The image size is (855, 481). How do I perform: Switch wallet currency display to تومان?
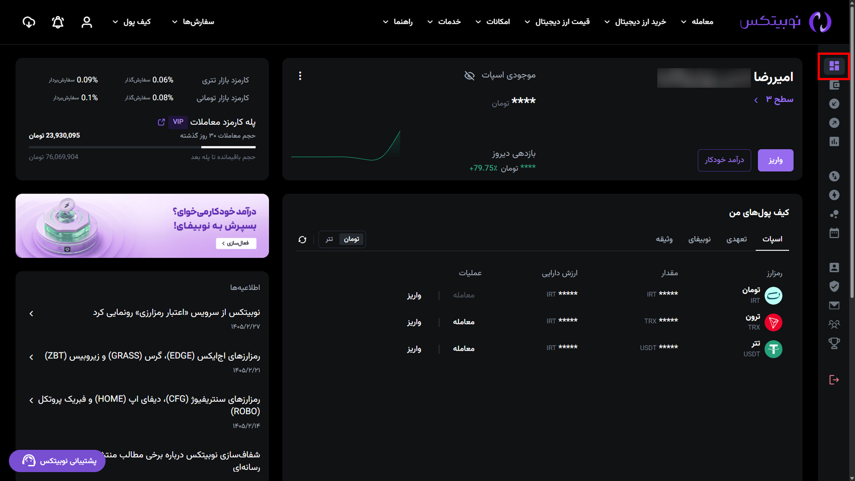[351, 240]
